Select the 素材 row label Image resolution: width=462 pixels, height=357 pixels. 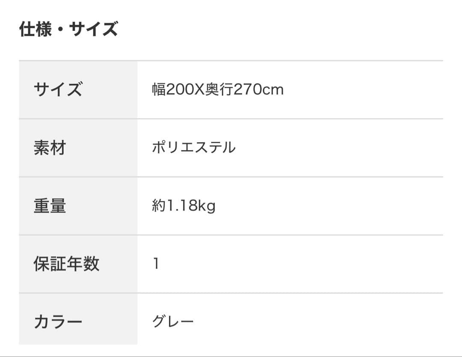(50, 147)
